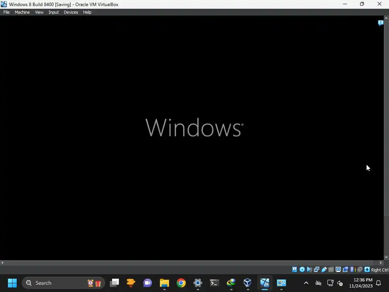Show hidden system tray icons
The height and width of the screenshot is (292, 389).
[x=306, y=283]
